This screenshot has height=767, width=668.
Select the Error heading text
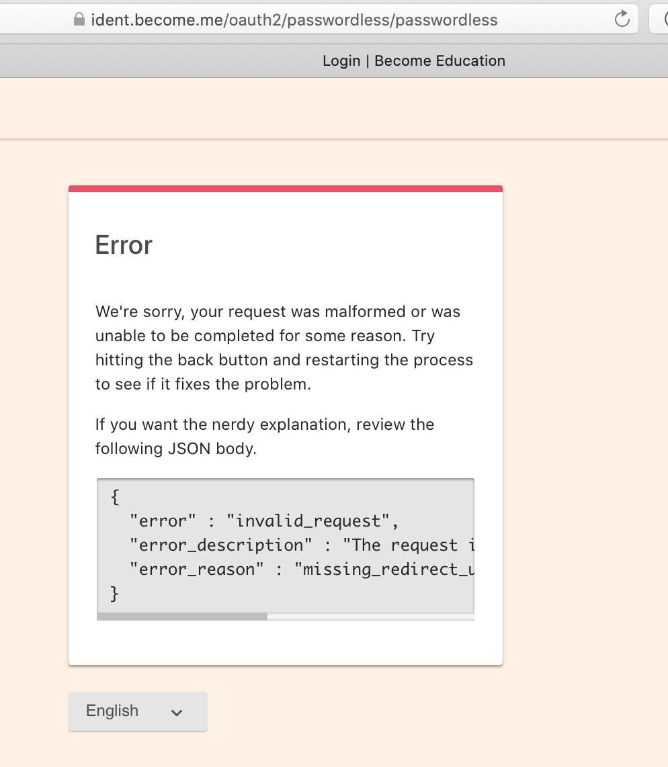123,245
